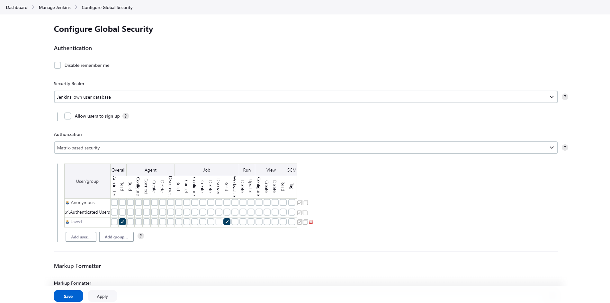
Task: Check Run Update for Authenticated Users
Action: pos(251,212)
